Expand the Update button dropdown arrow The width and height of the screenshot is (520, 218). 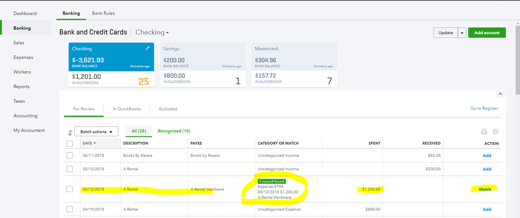(x=462, y=33)
